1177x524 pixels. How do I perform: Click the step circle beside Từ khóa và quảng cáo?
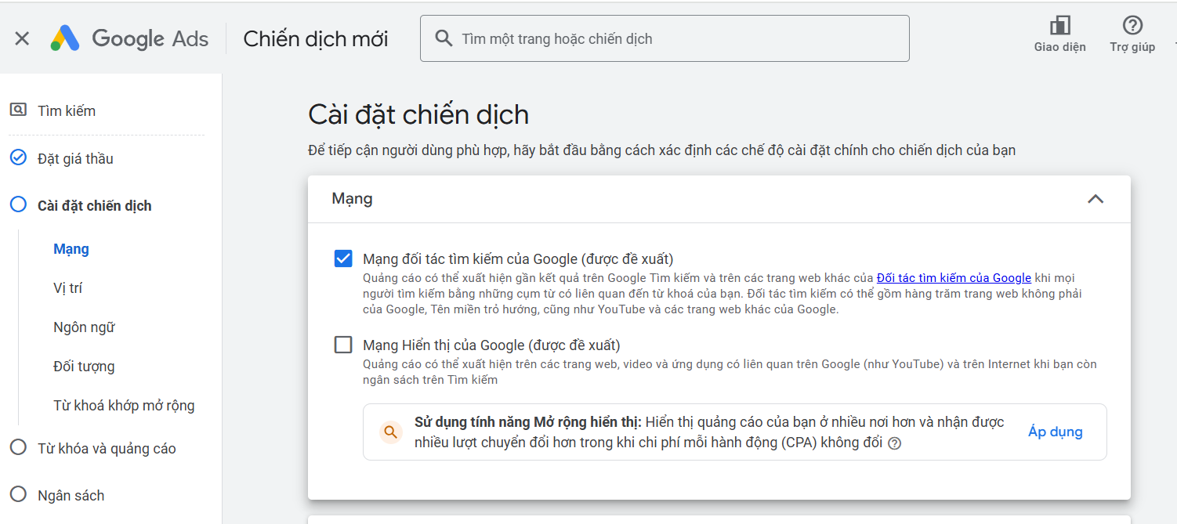tap(18, 448)
